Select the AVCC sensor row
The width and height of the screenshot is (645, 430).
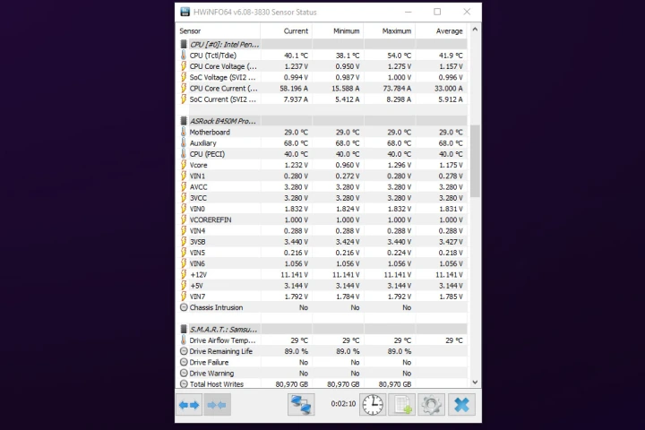point(323,187)
